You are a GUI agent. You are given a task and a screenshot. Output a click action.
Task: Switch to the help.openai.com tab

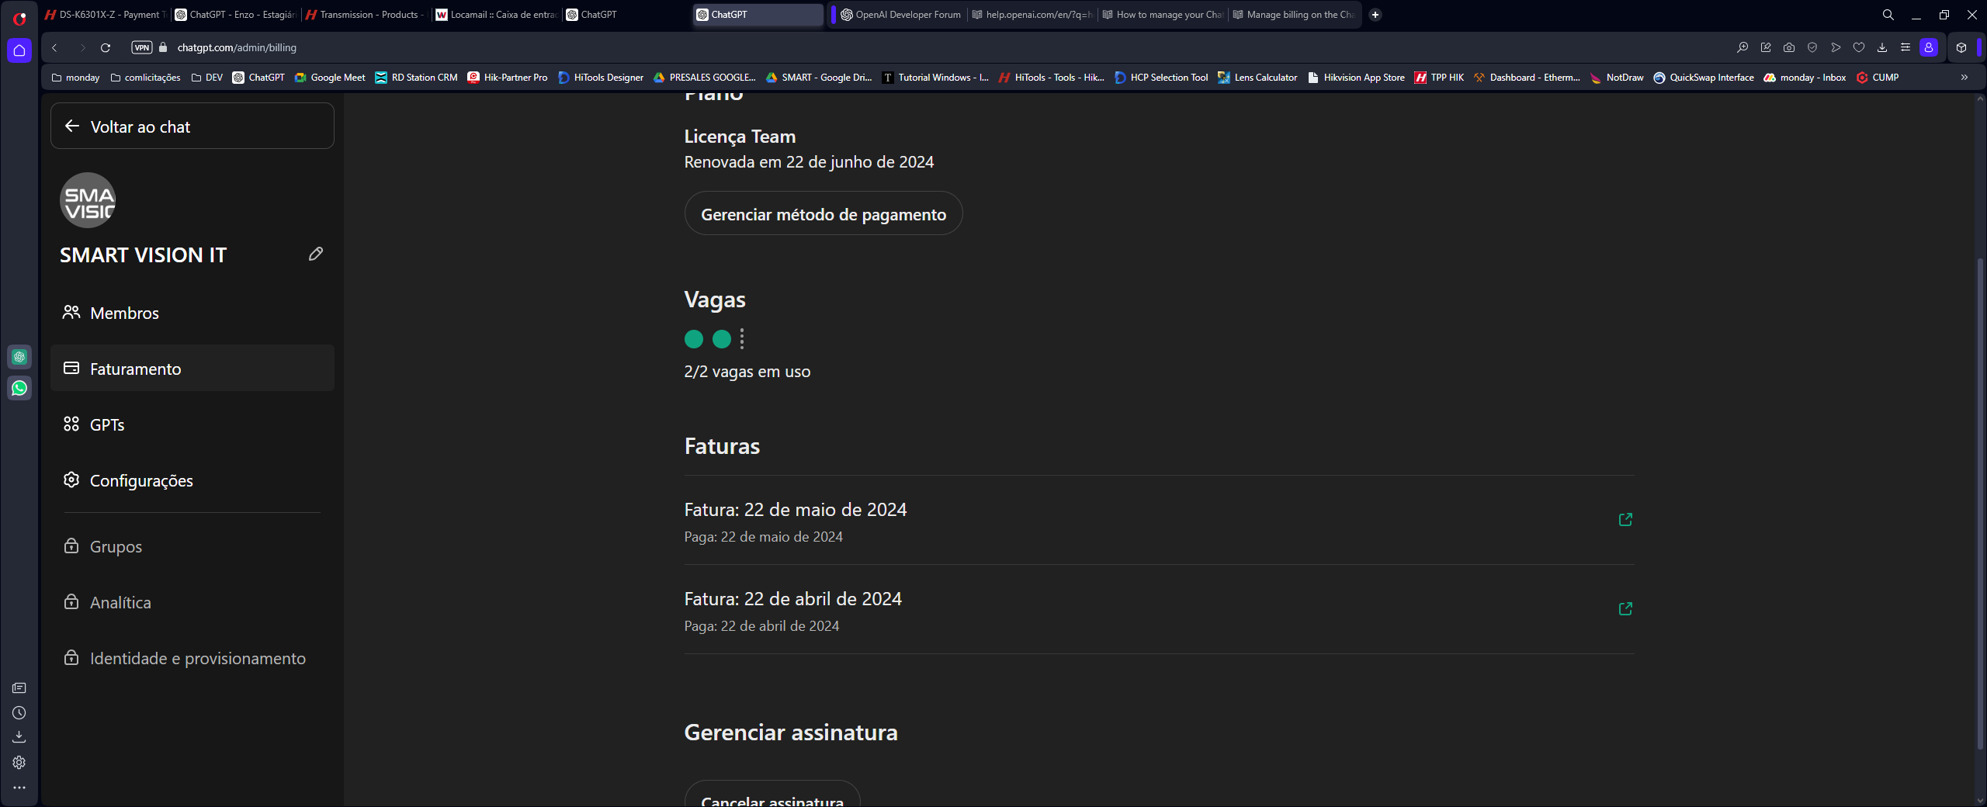coord(1032,15)
